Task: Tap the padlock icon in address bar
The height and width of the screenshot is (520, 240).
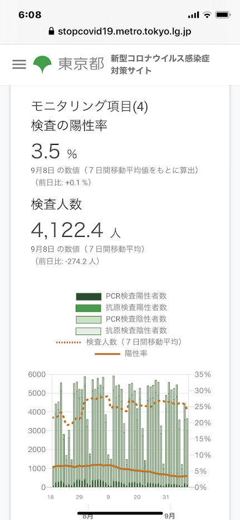Action: (51, 32)
